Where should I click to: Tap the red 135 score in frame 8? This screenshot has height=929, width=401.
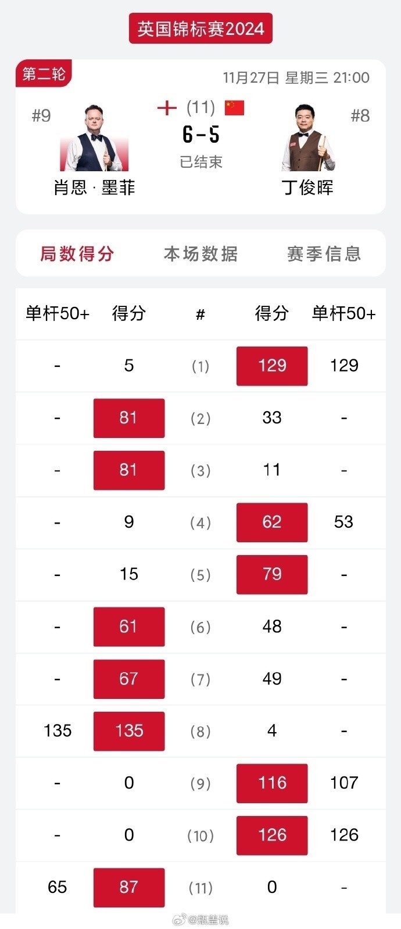129,731
